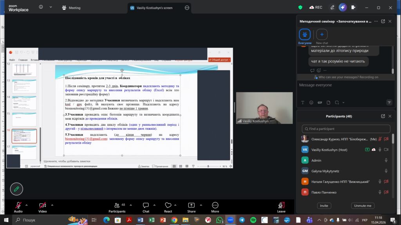Click the green encryption shield icon

pyautogui.click(x=300, y=7)
